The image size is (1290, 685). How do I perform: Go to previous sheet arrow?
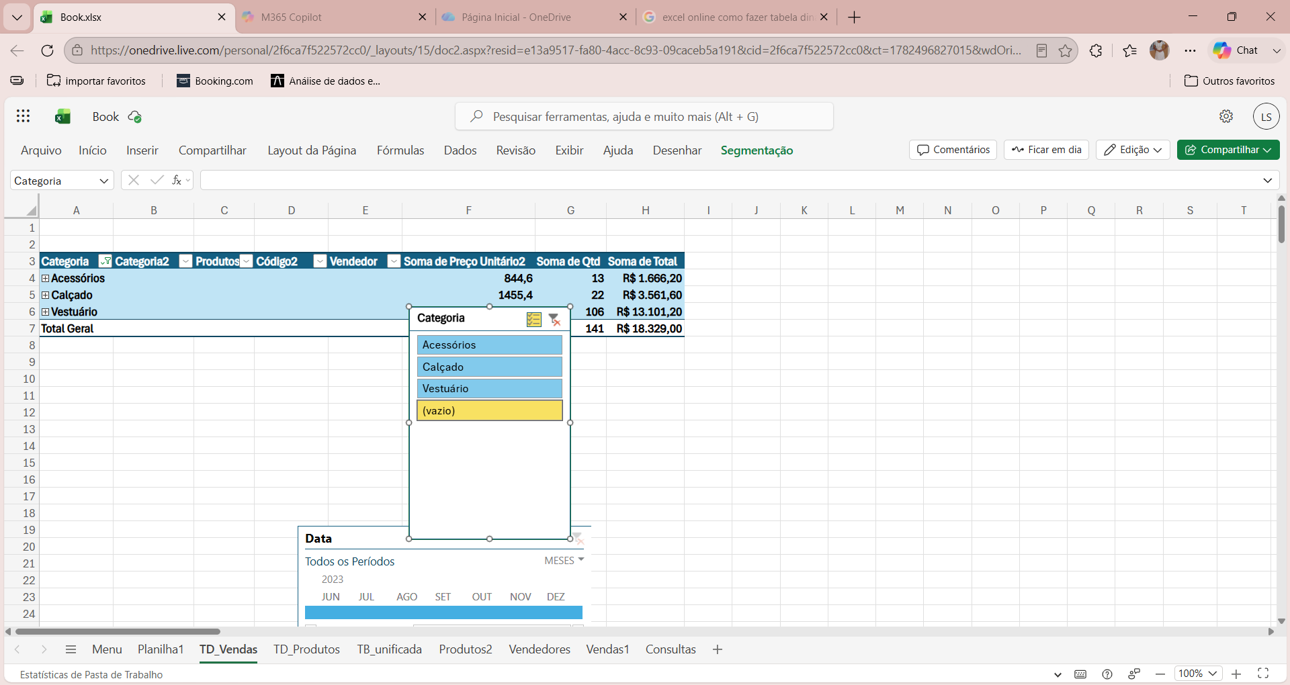[17, 649]
